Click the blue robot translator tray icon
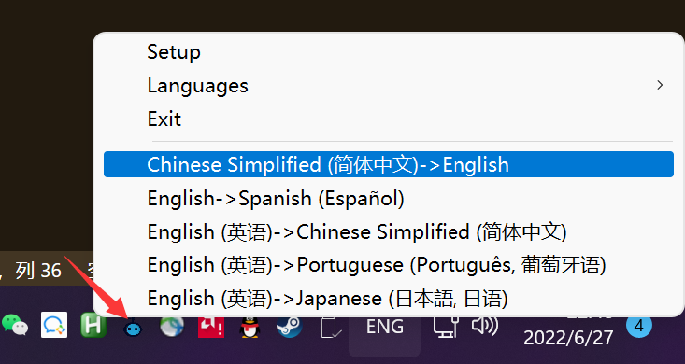This screenshot has height=364, width=685. pos(133,328)
